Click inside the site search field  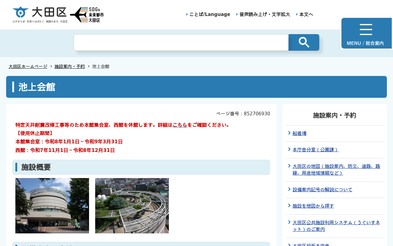coord(181,42)
